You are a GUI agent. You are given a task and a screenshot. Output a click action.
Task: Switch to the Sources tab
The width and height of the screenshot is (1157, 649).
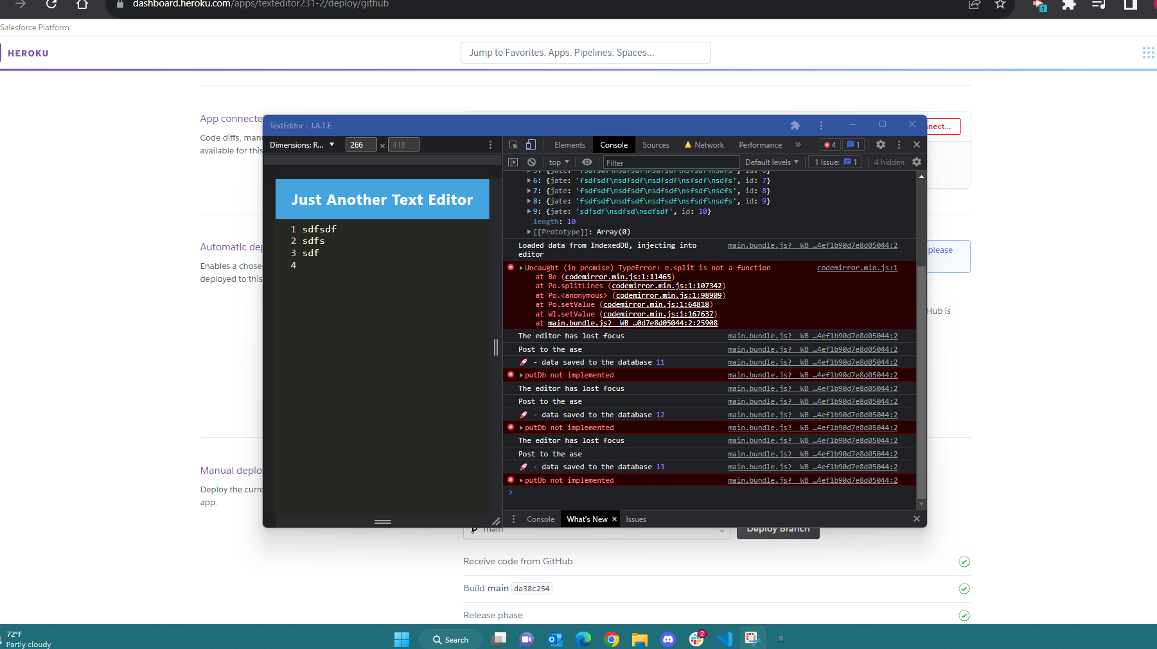[655, 144]
